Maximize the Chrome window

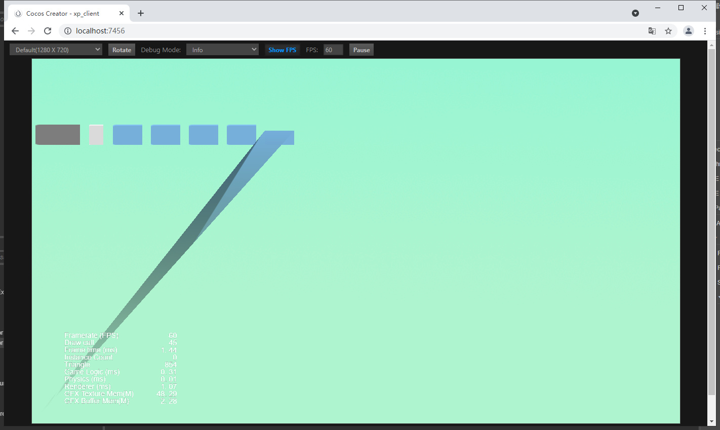click(681, 8)
